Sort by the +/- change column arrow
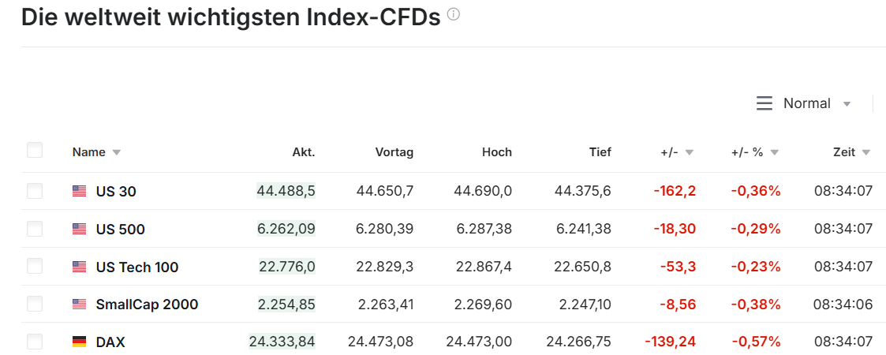The image size is (886, 355). click(689, 153)
